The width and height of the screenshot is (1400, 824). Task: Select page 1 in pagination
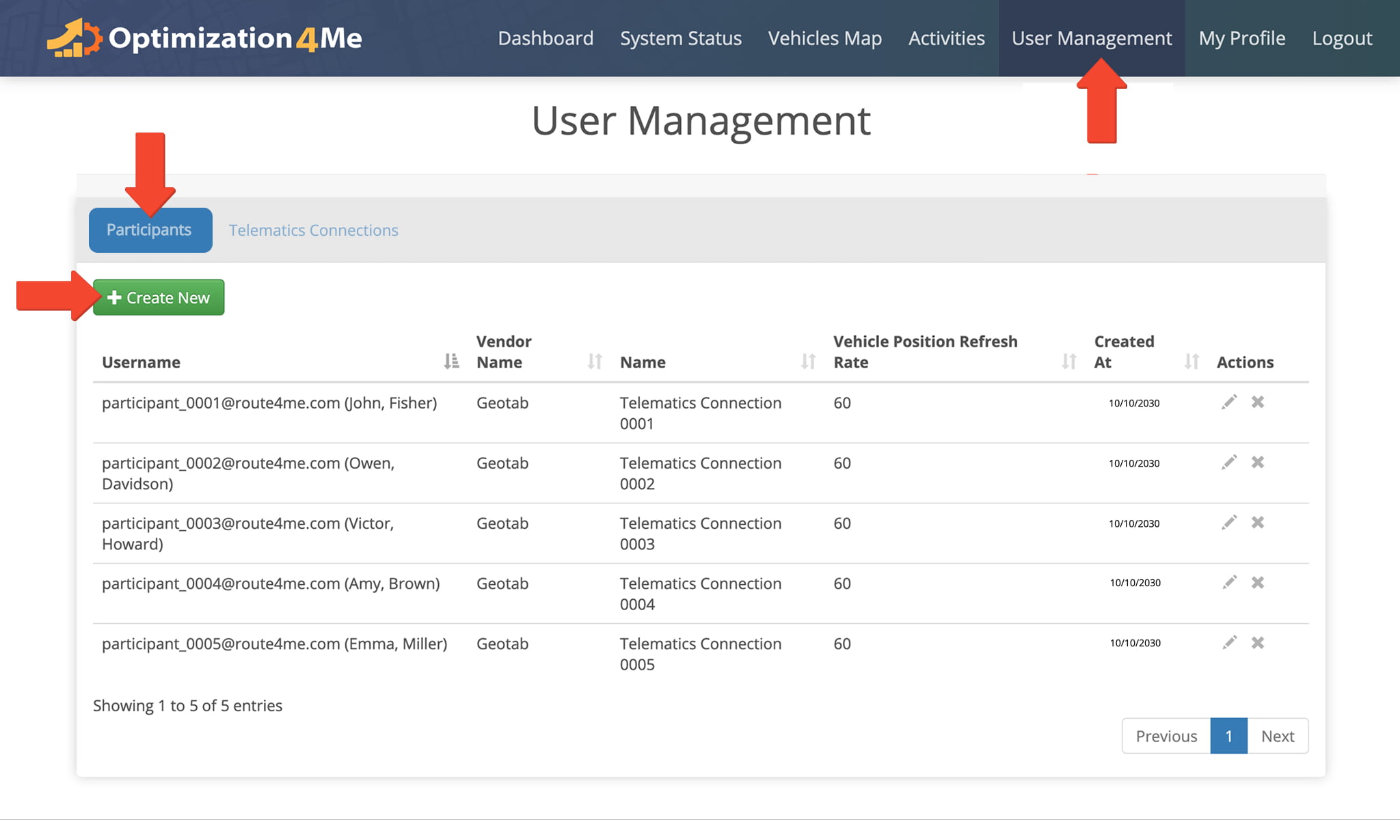point(1228,736)
